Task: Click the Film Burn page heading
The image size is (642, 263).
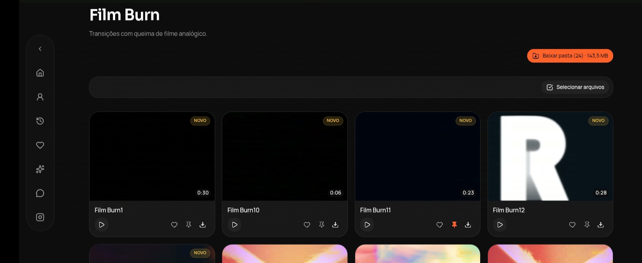Action: click(125, 15)
